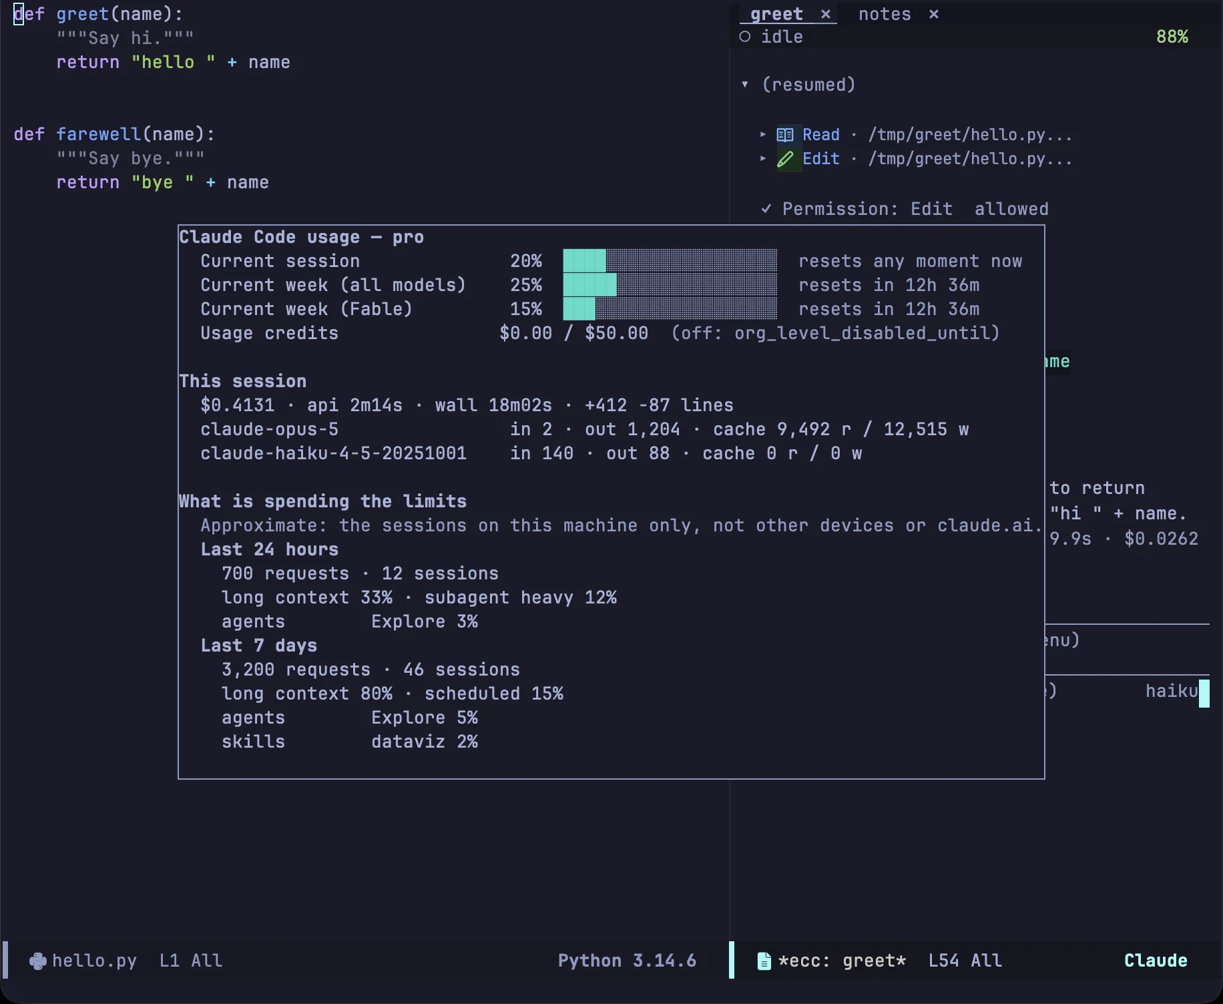Screen dimensions: 1223x1004
Task: Click the haiku model label
Action: (x=1172, y=691)
